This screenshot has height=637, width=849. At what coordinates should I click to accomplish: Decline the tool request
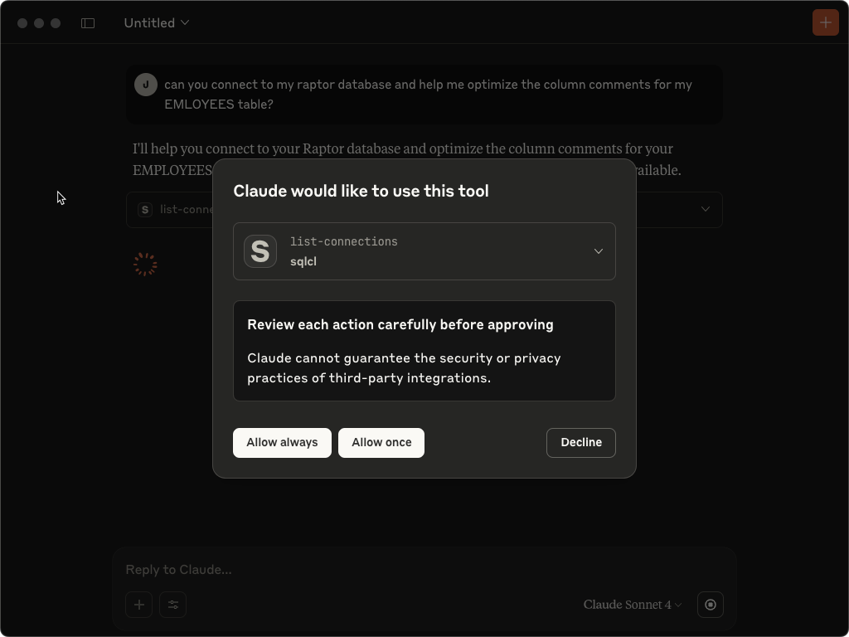[x=581, y=443]
